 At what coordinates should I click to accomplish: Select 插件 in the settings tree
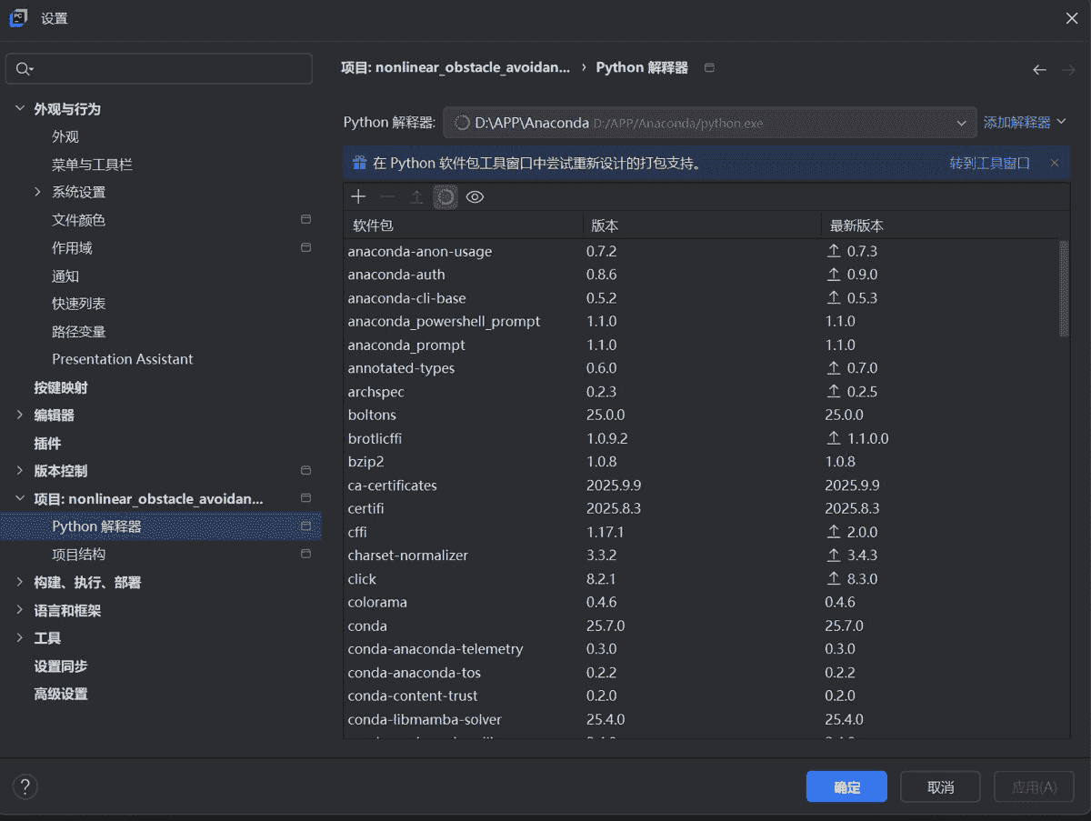point(47,443)
